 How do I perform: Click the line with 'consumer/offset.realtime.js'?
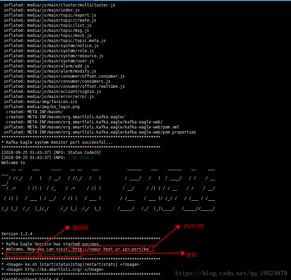point(64,86)
